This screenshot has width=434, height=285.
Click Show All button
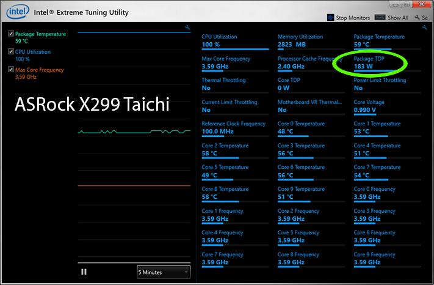pyautogui.click(x=391, y=18)
